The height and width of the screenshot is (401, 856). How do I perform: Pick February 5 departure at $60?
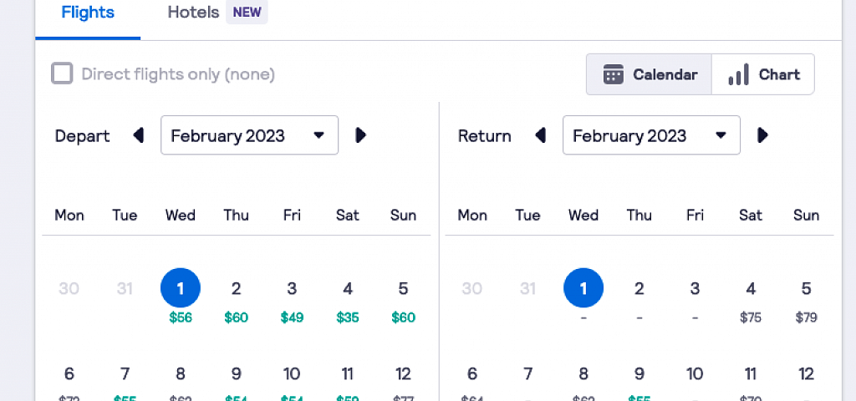[404, 301]
